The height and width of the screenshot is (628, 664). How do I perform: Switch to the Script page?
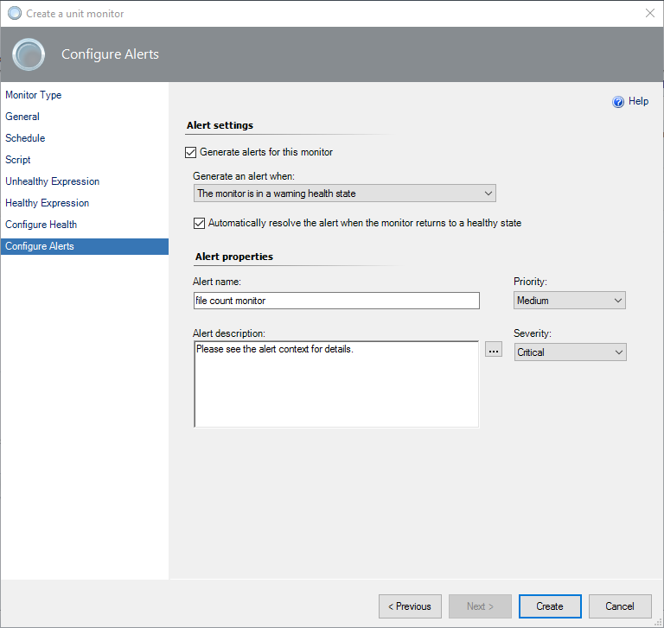[x=18, y=160]
